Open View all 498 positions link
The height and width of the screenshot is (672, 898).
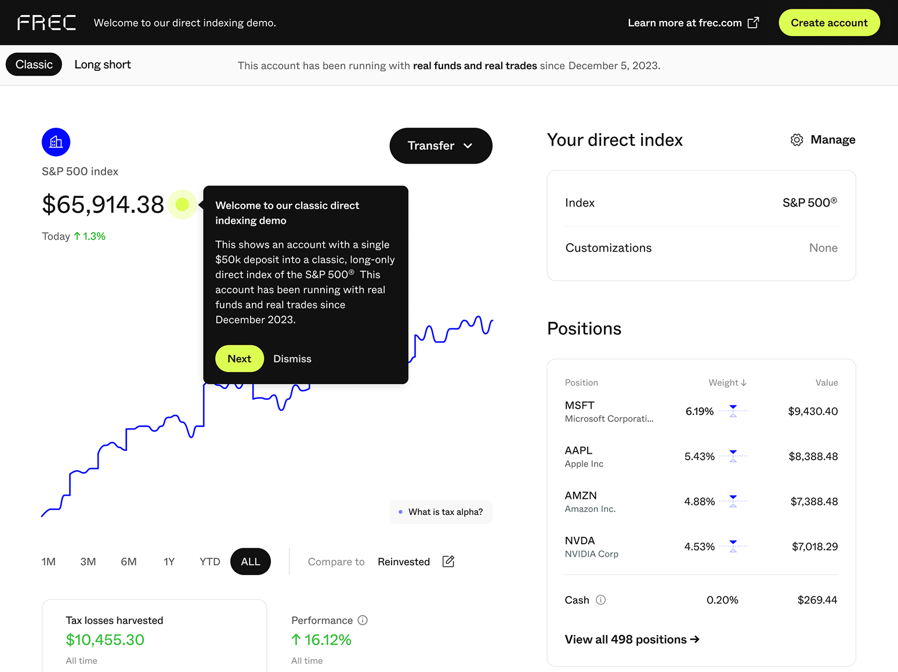click(x=632, y=640)
